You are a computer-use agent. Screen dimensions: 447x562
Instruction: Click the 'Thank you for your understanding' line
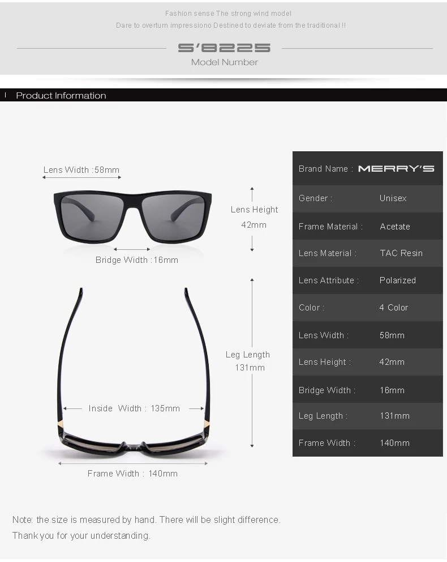pyautogui.click(x=81, y=535)
